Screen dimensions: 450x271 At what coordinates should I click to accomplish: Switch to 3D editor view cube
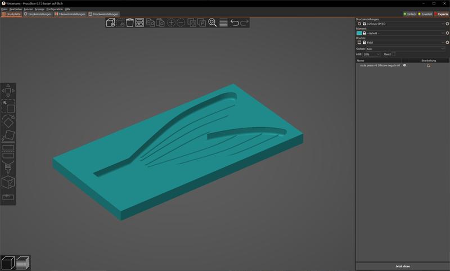[8, 262]
